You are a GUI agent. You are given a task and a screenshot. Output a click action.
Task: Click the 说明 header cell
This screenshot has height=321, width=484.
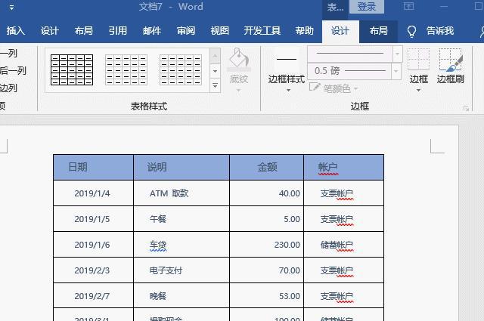click(181, 167)
